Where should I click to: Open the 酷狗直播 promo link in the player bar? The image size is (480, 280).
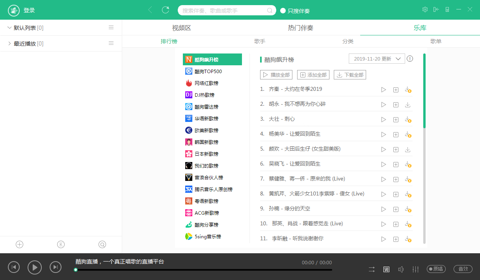[120, 262]
